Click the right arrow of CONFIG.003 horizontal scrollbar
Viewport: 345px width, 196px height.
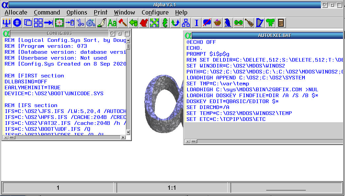123,137
